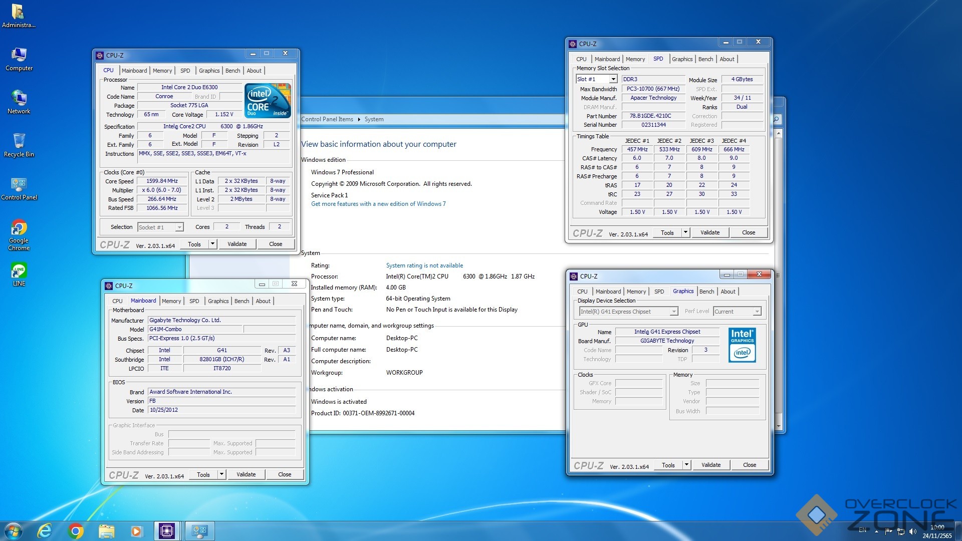The width and height of the screenshot is (962, 541).
Task: Expand the Slot #1 memory dropdown
Action: (x=613, y=79)
